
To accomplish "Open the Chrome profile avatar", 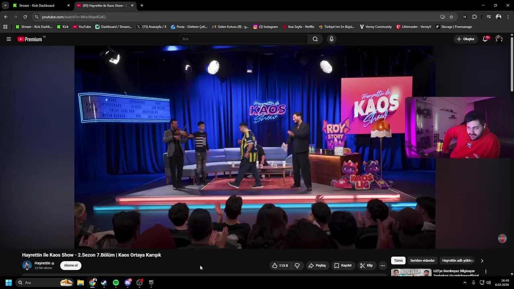I will [498, 17].
